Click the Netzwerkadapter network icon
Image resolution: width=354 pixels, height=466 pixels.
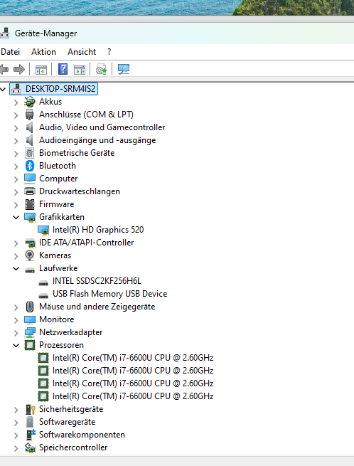pos(29,332)
